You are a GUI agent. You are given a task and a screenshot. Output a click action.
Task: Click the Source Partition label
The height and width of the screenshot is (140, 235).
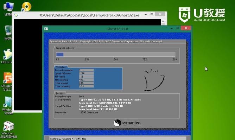click(63, 100)
